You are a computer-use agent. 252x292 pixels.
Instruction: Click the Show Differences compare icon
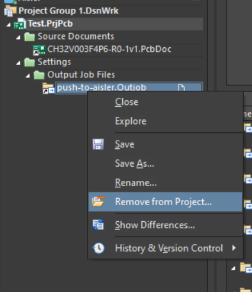tap(98, 225)
